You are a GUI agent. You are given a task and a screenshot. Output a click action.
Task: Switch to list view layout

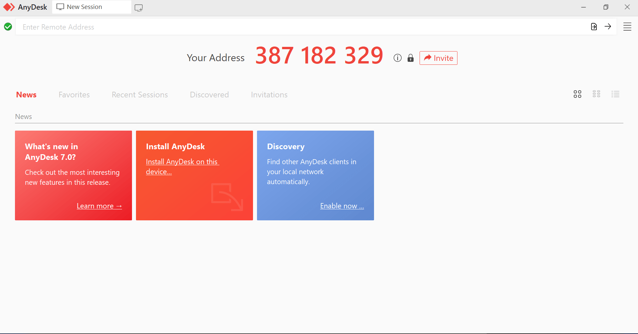(615, 94)
